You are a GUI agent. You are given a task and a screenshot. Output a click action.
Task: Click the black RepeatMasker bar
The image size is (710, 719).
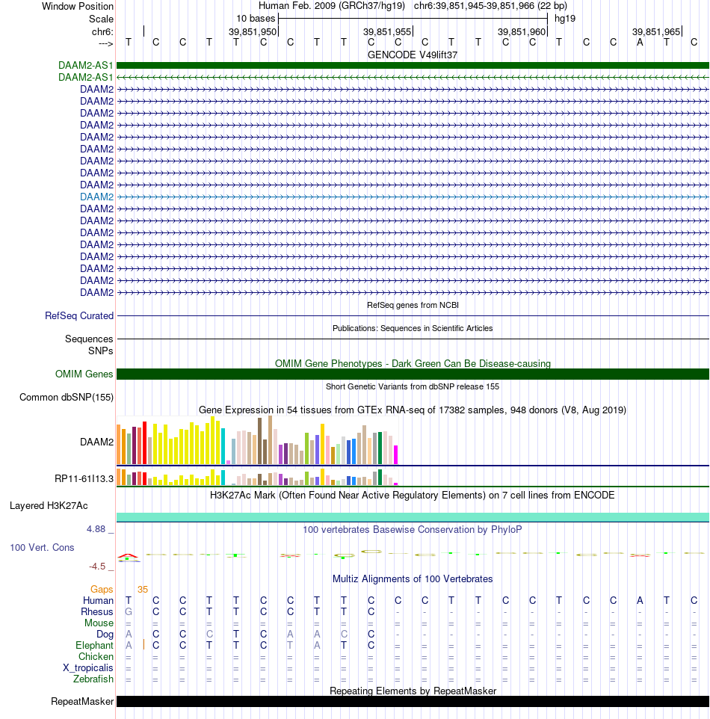413,701
